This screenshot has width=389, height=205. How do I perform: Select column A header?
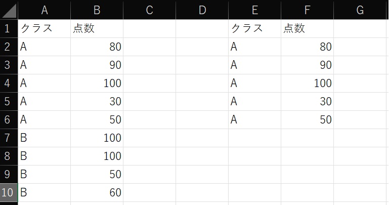click(44, 10)
